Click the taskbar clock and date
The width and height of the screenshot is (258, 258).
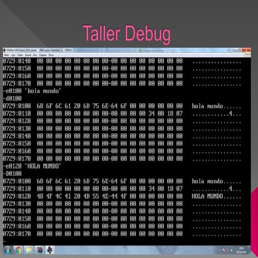pyautogui.click(x=241, y=250)
